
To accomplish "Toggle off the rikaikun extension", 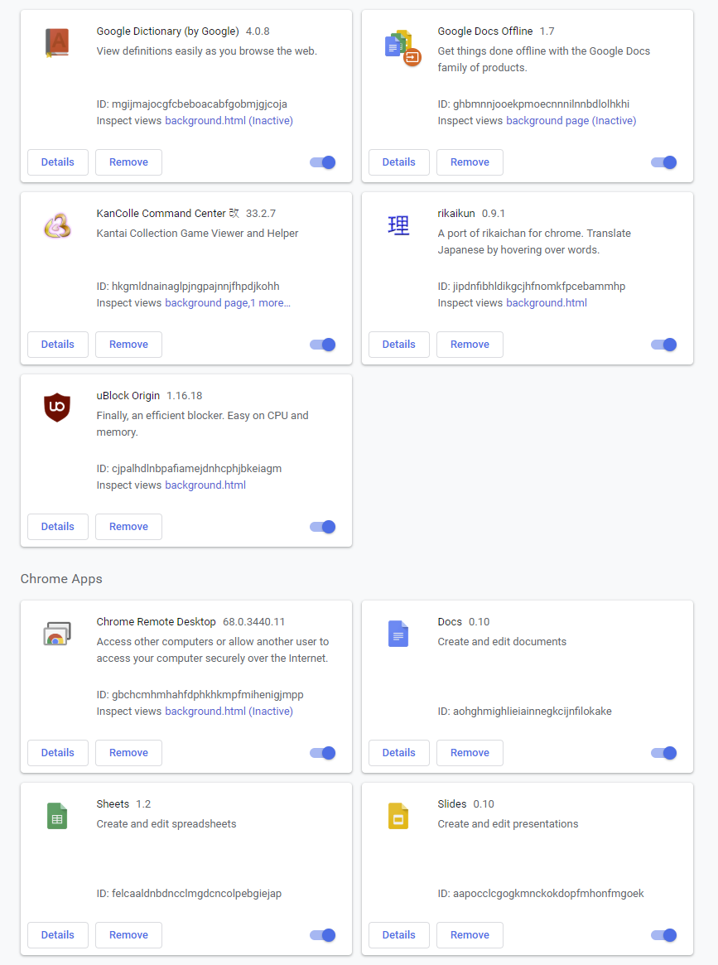I will pyautogui.click(x=663, y=345).
